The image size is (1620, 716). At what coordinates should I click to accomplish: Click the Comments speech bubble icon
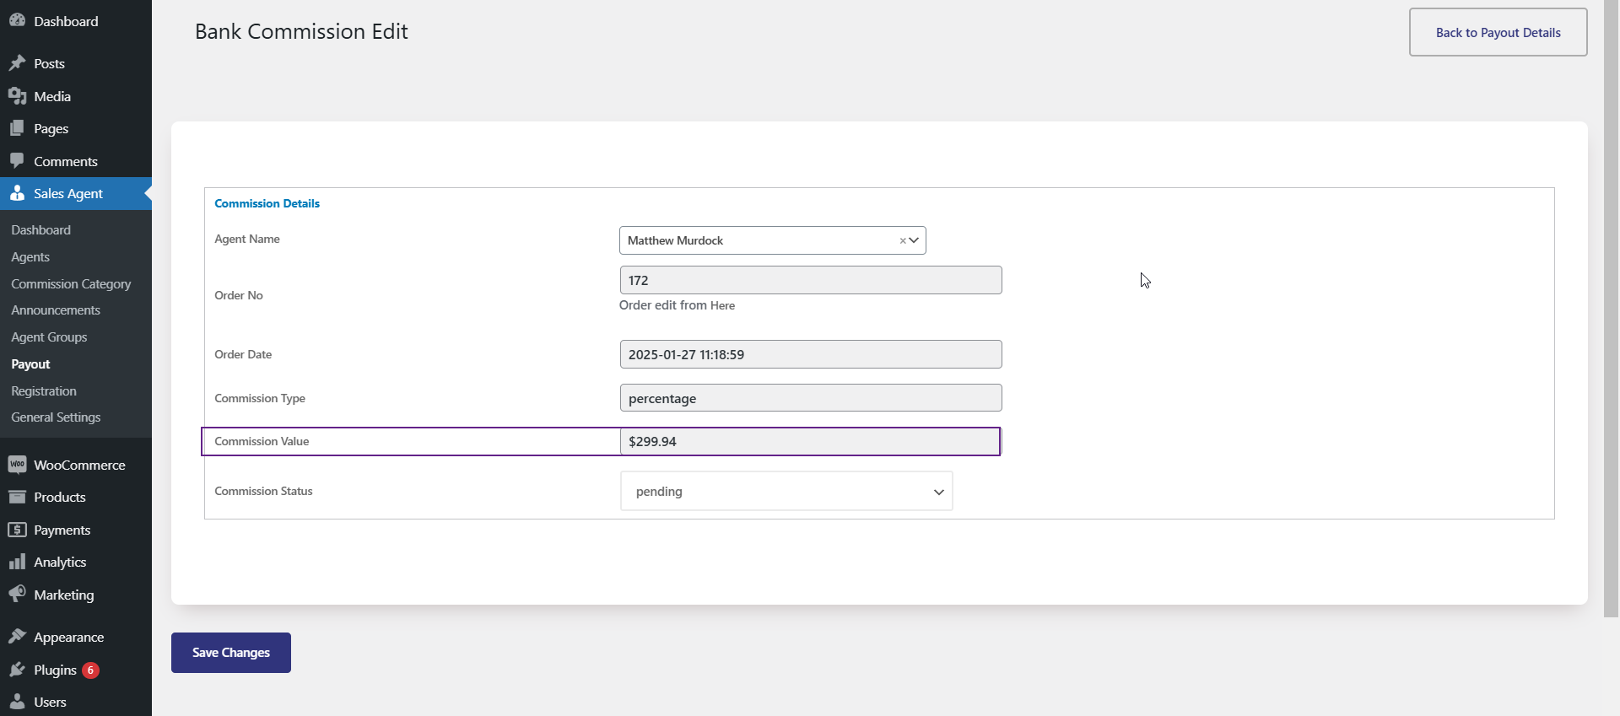point(17,160)
